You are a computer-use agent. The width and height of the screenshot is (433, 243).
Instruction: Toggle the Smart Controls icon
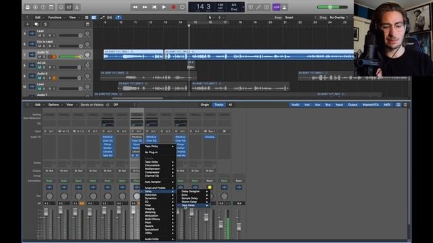click(x=62, y=7)
